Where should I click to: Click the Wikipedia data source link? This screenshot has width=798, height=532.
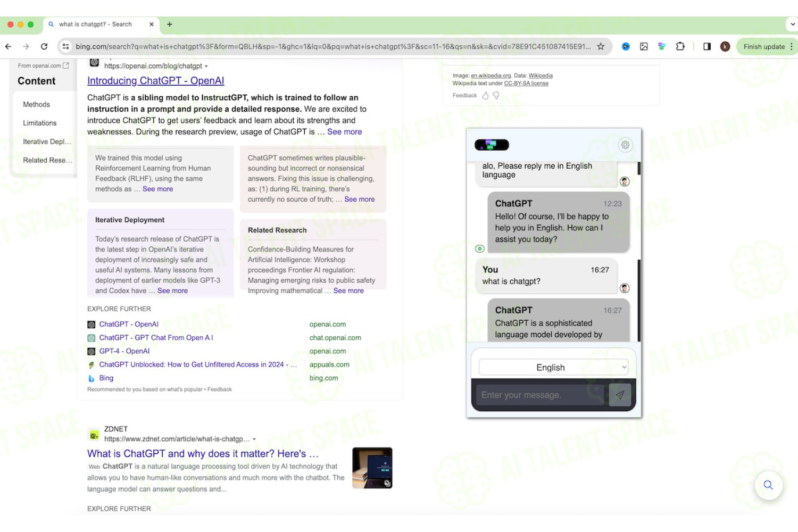point(541,76)
